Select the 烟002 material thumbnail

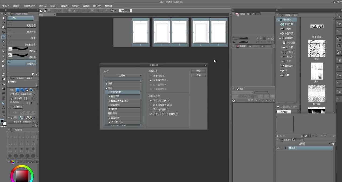[317, 48]
